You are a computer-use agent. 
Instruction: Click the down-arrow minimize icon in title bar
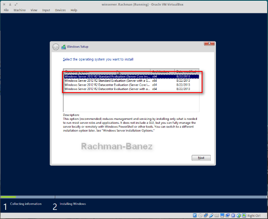10,4
